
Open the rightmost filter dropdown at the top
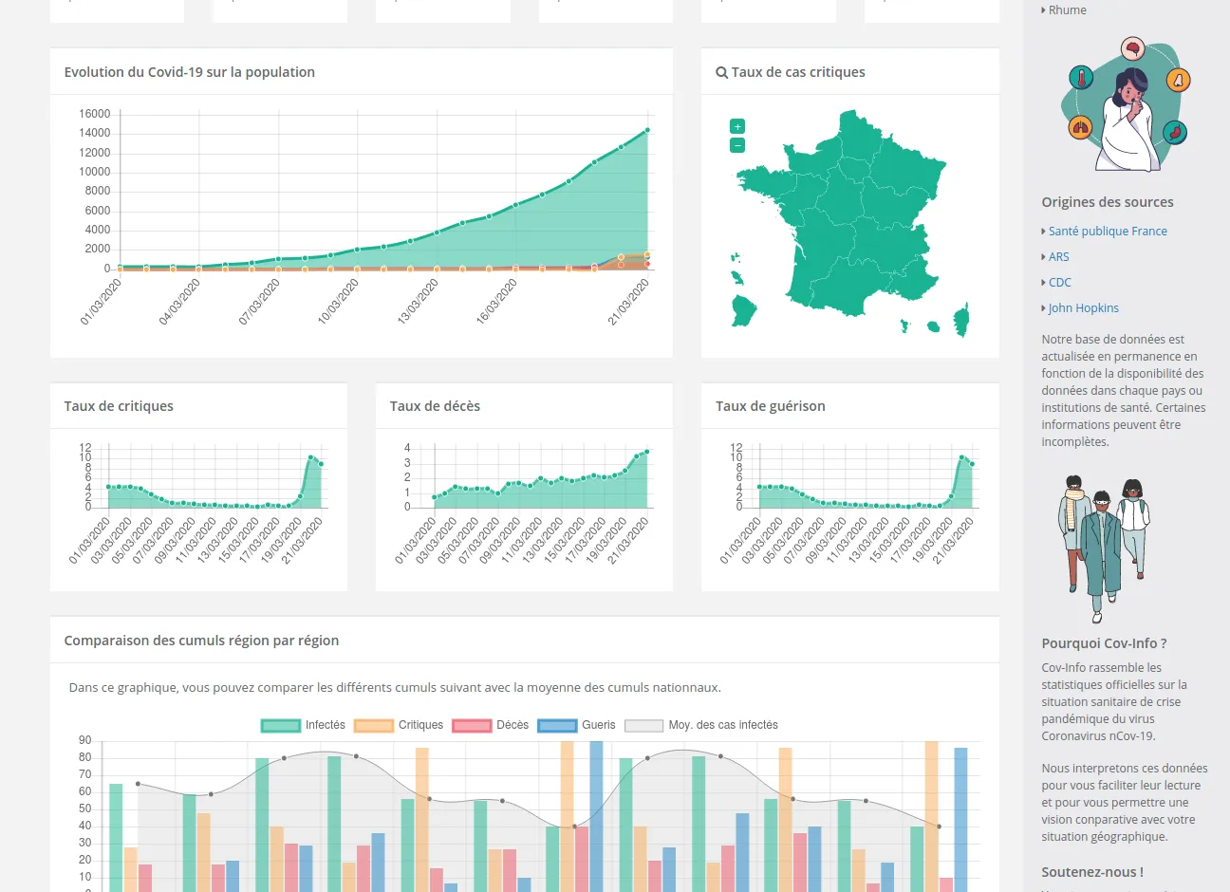tap(931, 10)
